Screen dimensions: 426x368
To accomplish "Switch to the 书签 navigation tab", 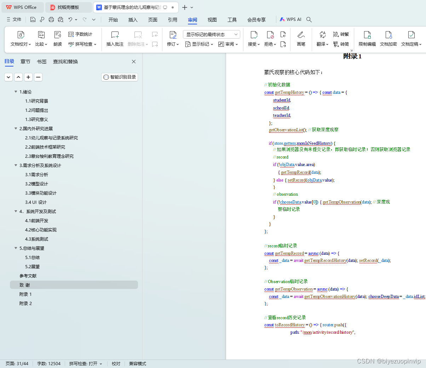I will coord(42,62).
